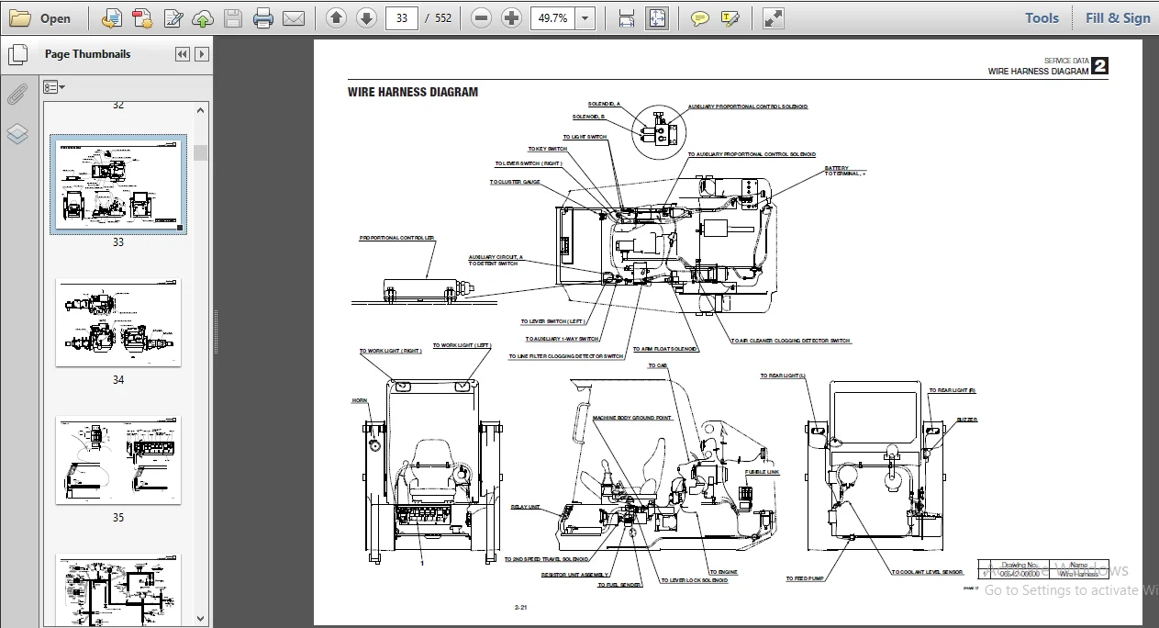Select the page 33 thumbnail

[118, 185]
